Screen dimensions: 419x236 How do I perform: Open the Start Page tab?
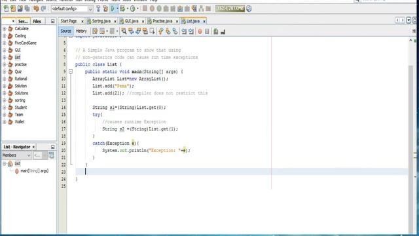[x=69, y=21]
